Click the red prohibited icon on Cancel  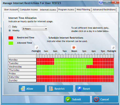tap(96, 99)
